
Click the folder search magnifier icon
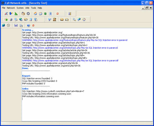[x=67, y=19]
